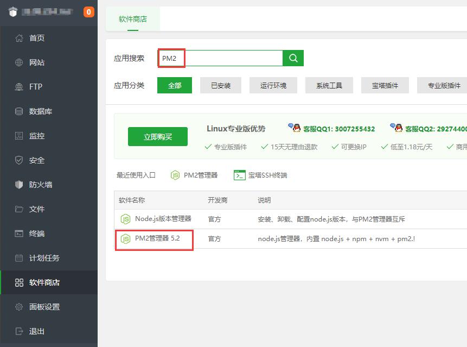Click the orange notification badge showing 0
The image size is (467, 347).
coord(89,12)
